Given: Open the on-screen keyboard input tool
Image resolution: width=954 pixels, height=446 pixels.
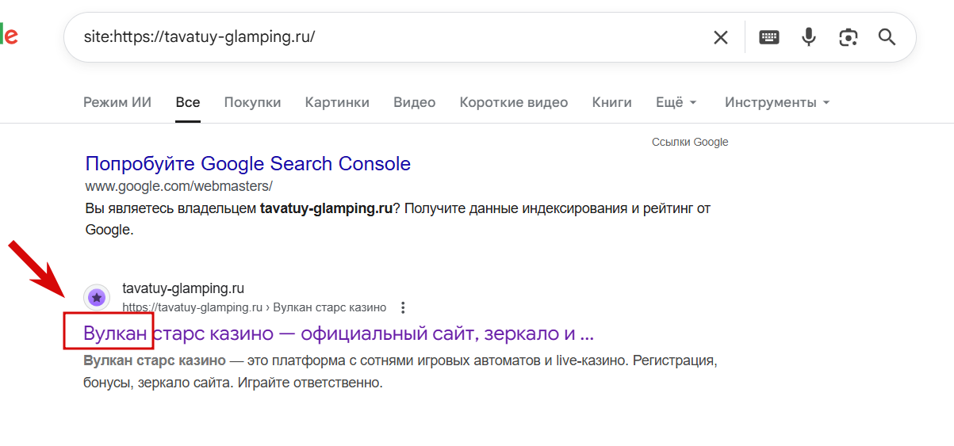Looking at the screenshot, I should coord(769,37).
